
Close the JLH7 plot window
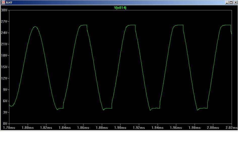(x=235, y=2)
